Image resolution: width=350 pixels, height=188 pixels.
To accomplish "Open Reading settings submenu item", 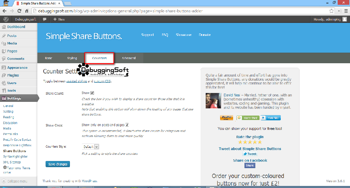I will pos(9,117).
